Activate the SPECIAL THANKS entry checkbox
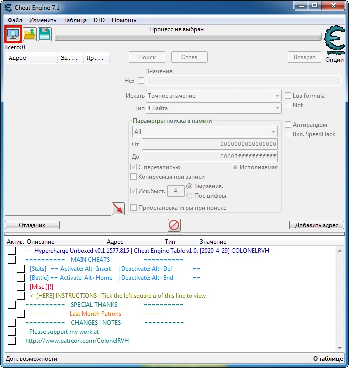Image resolution: width=349 pixels, height=368 pixels. 12,305
